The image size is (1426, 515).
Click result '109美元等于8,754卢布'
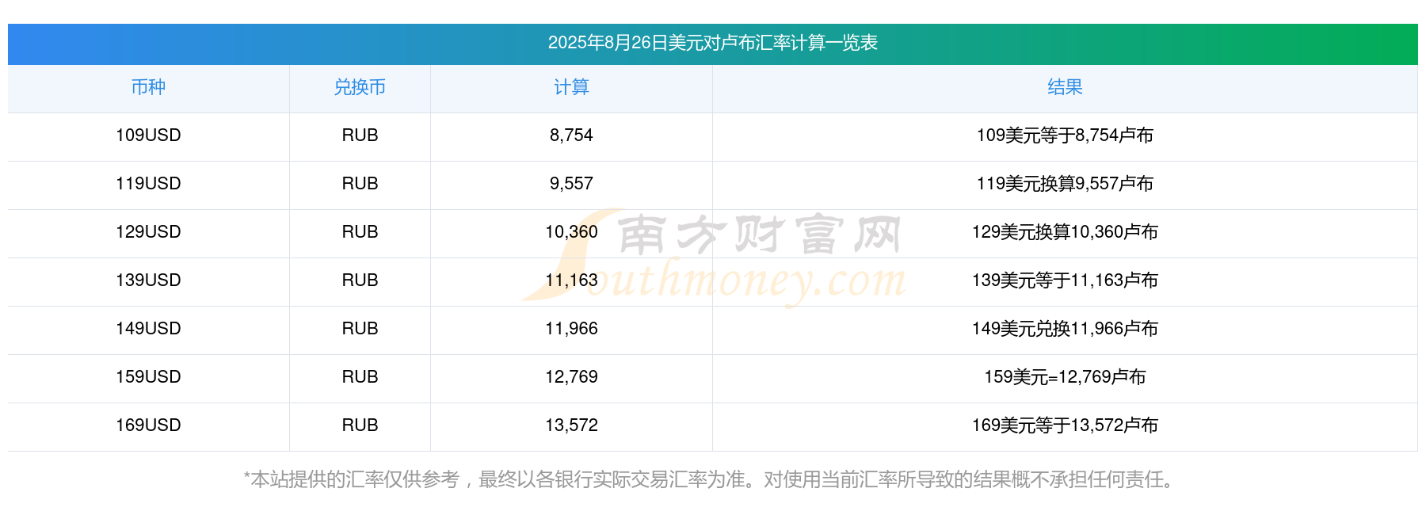(x=1065, y=135)
